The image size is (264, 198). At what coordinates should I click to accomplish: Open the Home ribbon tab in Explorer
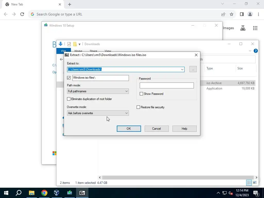pyautogui.click(x=78, y=51)
